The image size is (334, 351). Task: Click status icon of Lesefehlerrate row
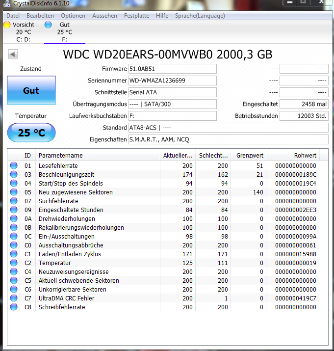[14, 165]
